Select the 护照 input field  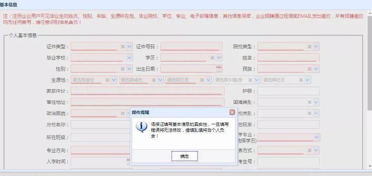point(288,91)
